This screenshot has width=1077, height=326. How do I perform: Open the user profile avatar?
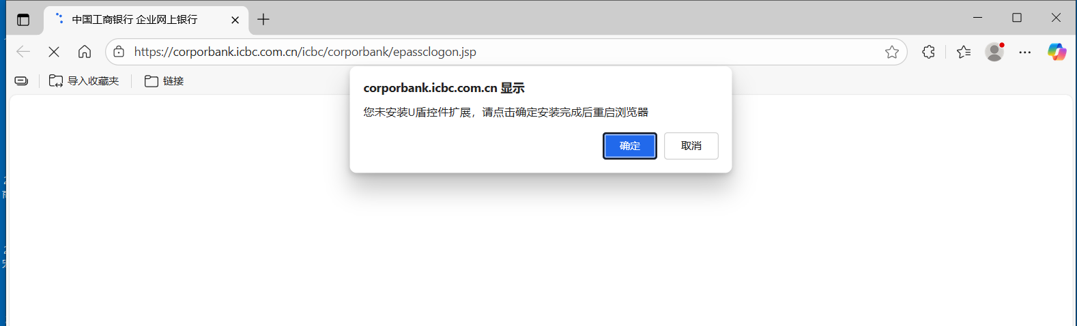click(994, 52)
